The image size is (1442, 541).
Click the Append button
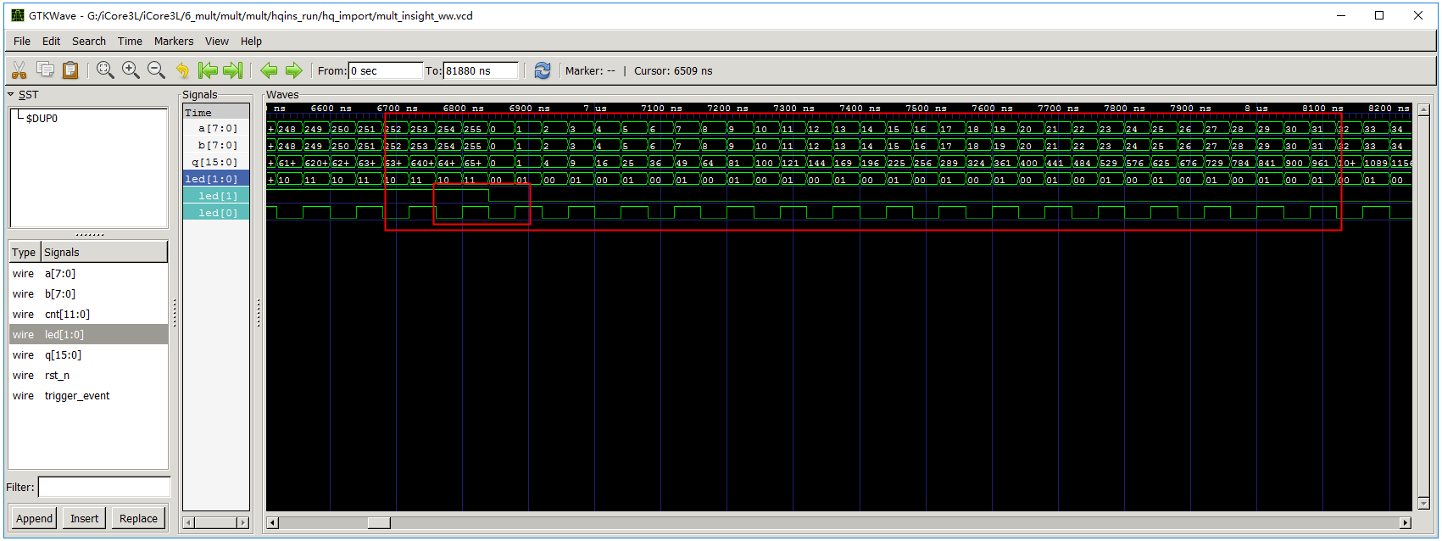click(x=34, y=518)
